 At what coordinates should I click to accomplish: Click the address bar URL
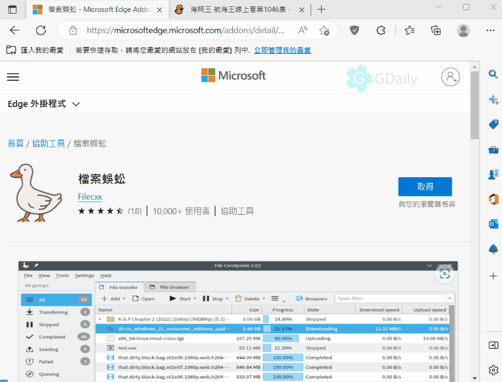tap(185, 30)
